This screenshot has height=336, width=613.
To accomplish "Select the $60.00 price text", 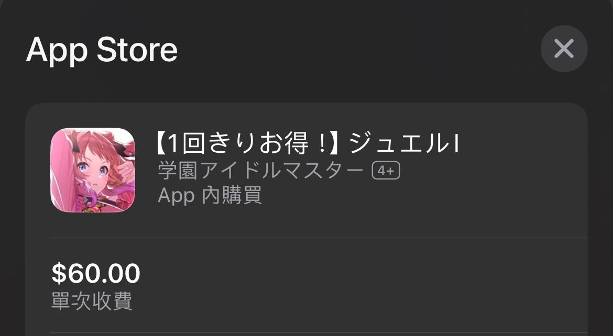I will [x=96, y=273].
